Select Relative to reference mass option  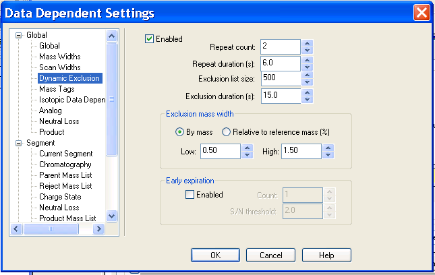tap(227, 131)
